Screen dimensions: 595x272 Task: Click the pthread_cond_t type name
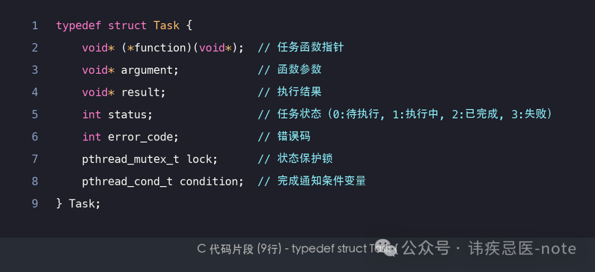click(127, 181)
